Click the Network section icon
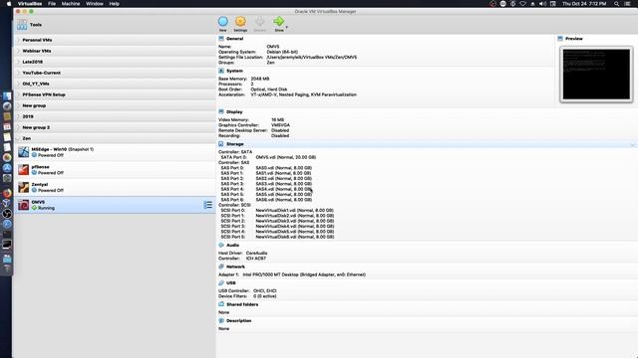Screen dimensions: 638x358 pos(221,267)
